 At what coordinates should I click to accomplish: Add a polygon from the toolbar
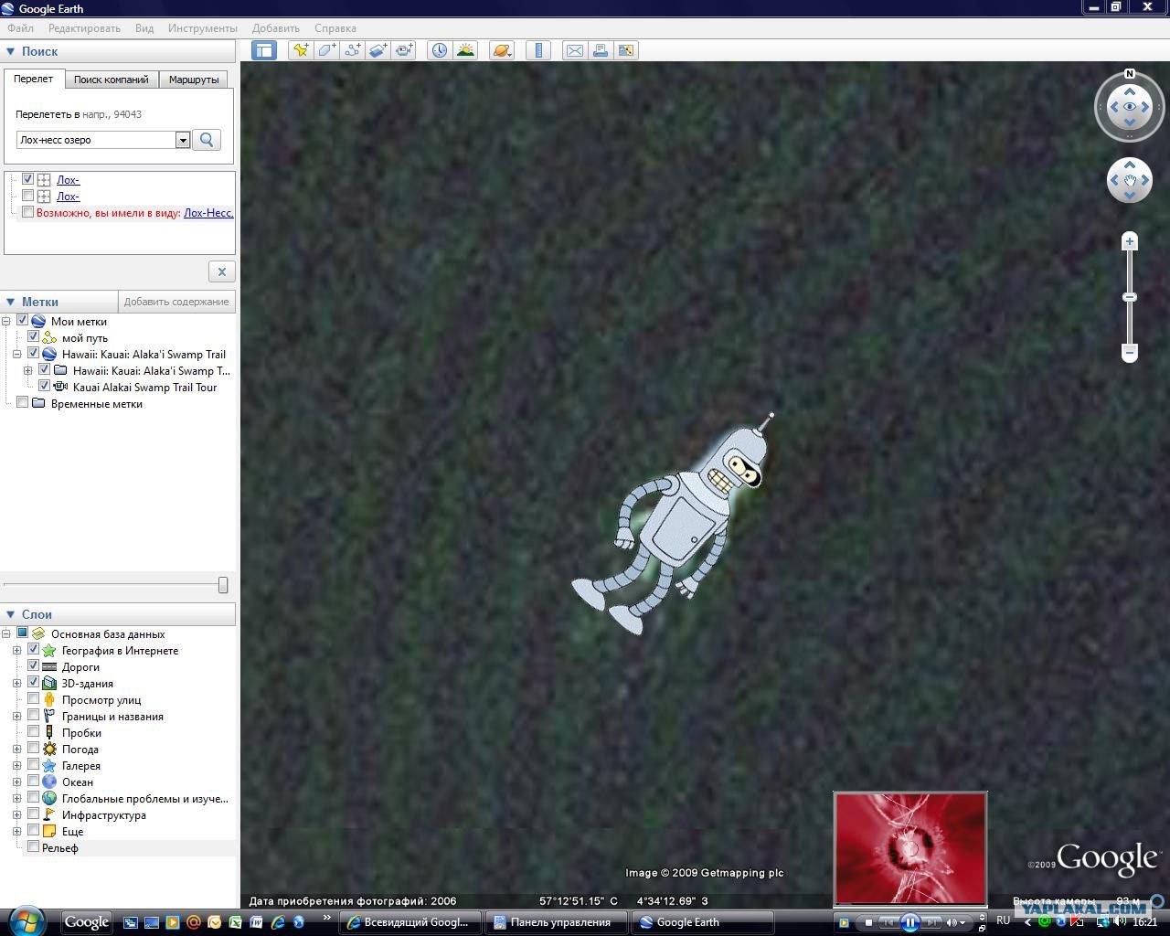point(326,50)
